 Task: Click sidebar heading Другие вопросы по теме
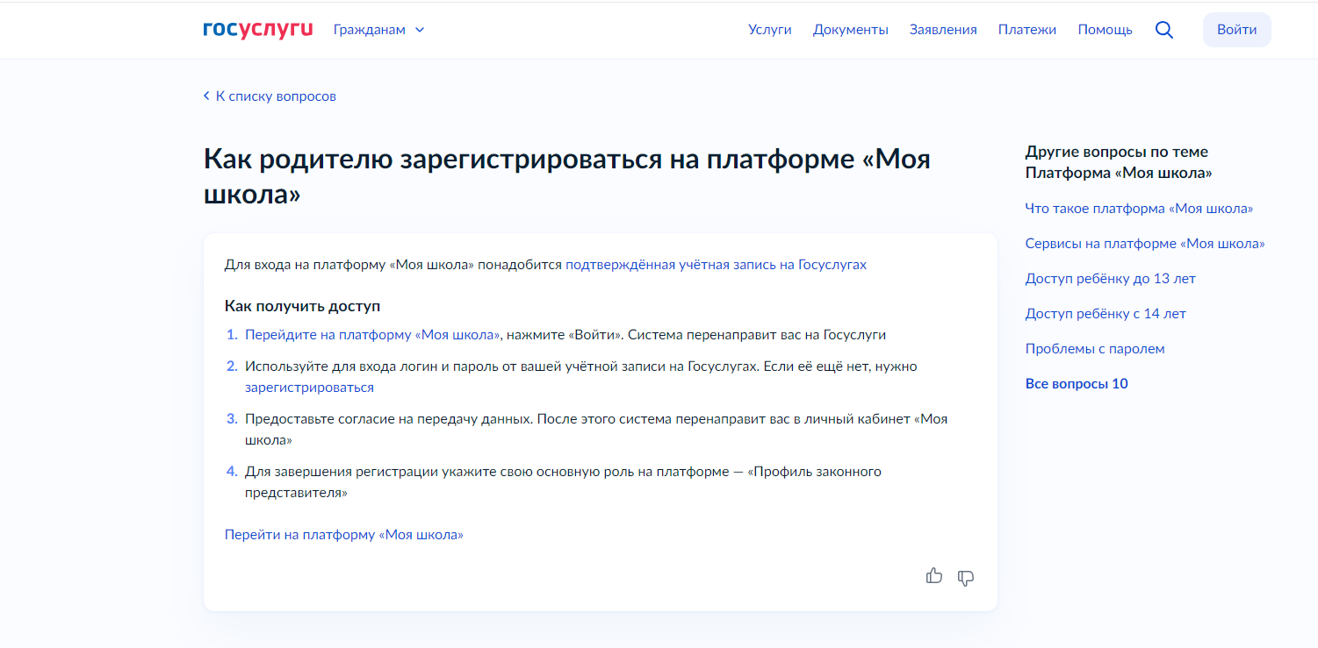tap(1119, 162)
